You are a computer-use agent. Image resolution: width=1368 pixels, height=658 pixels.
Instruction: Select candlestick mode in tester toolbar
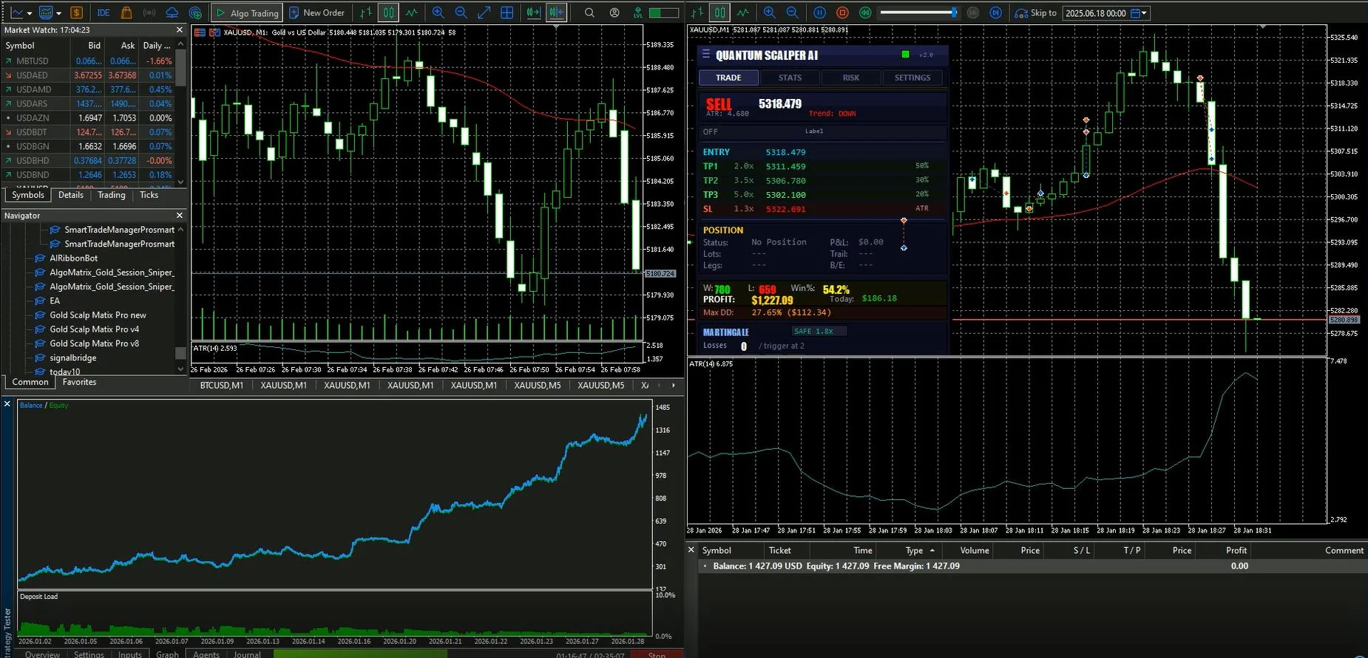pos(719,13)
